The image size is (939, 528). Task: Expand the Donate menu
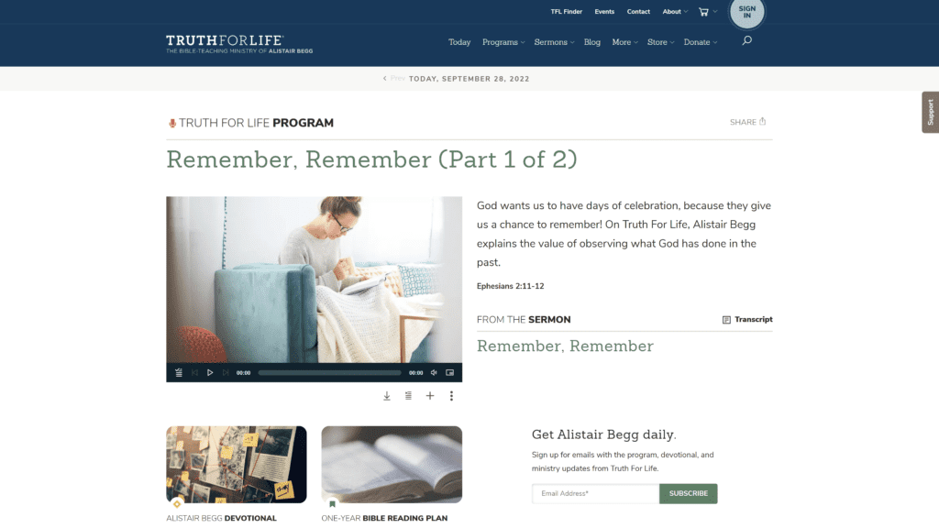(700, 42)
